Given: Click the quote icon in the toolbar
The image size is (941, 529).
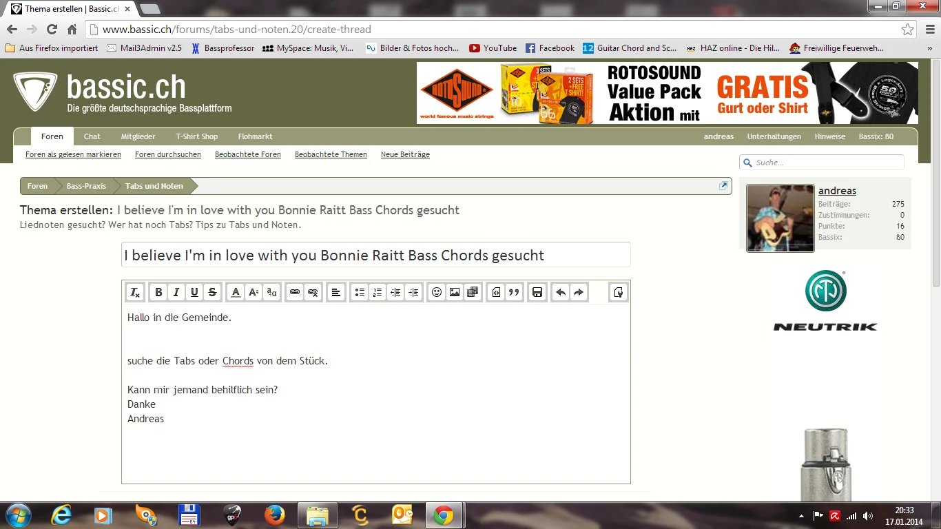Looking at the screenshot, I should tap(514, 292).
